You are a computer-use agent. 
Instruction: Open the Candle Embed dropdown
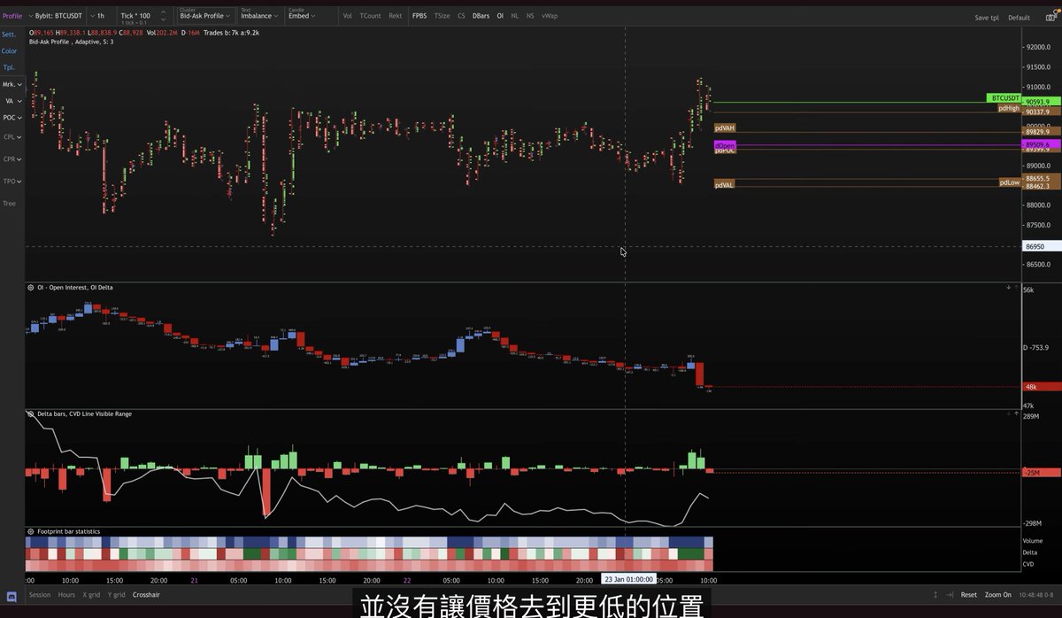303,16
